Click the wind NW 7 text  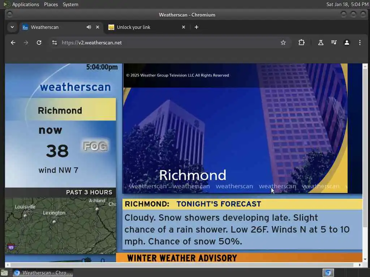[x=58, y=170]
